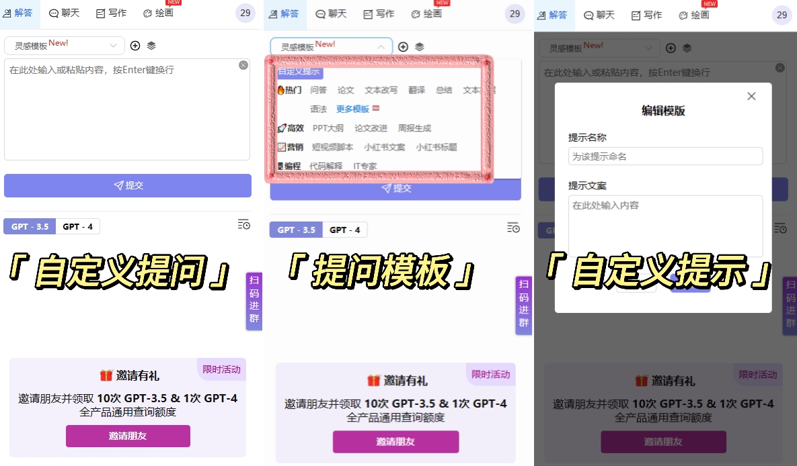Switch to 写作 tab in 提问模板 panel
The width and height of the screenshot is (797, 466).
(x=379, y=14)
